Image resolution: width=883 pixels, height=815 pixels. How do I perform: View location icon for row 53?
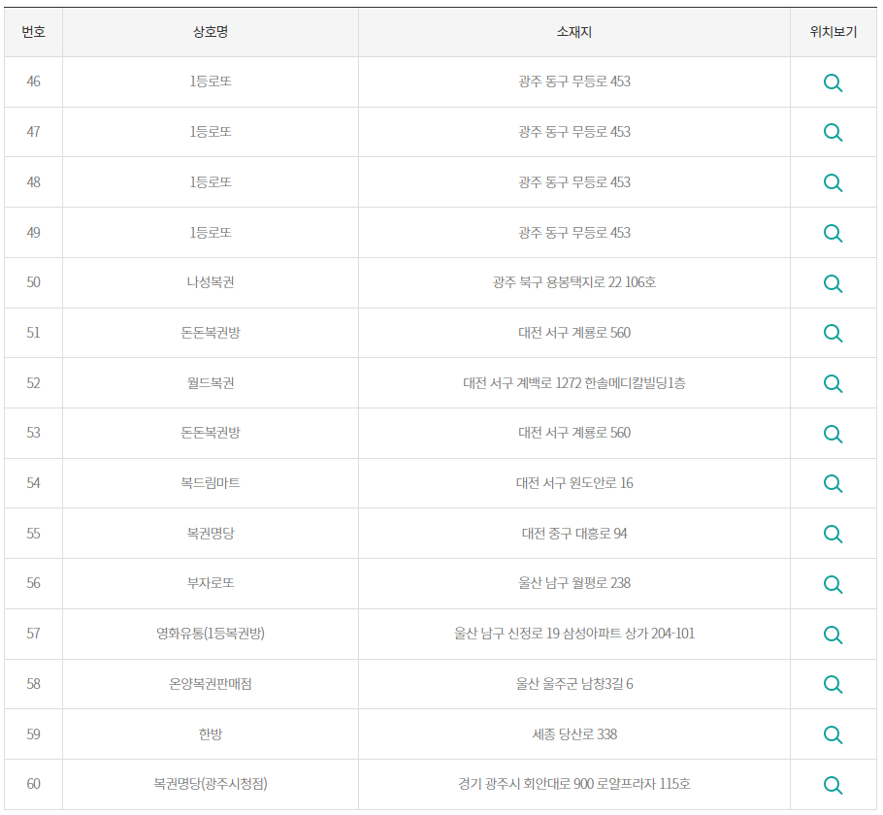click(833, 434)
